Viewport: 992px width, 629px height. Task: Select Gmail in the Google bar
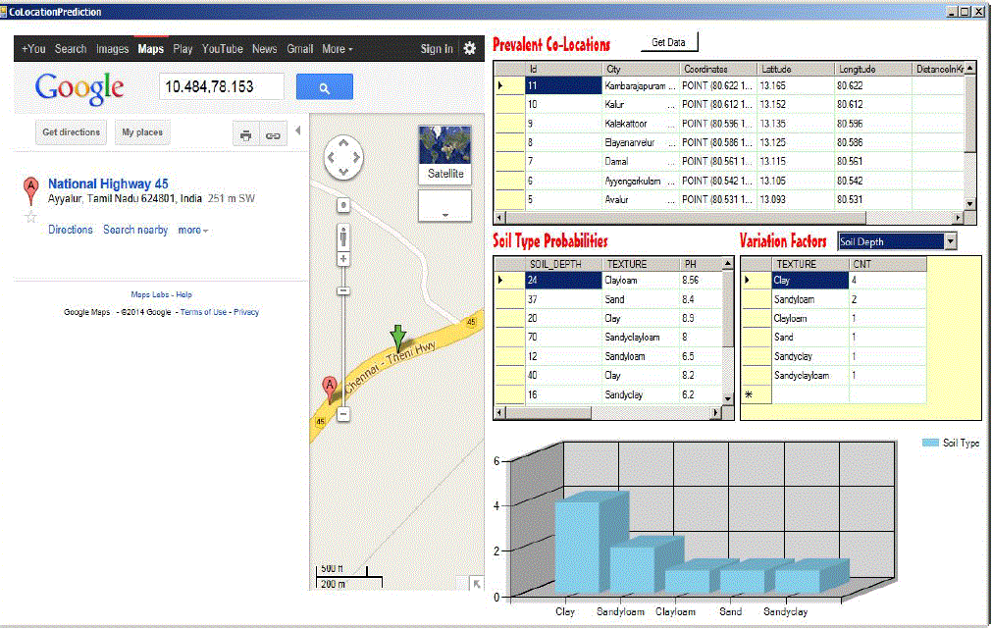click(x=299, y=49)
